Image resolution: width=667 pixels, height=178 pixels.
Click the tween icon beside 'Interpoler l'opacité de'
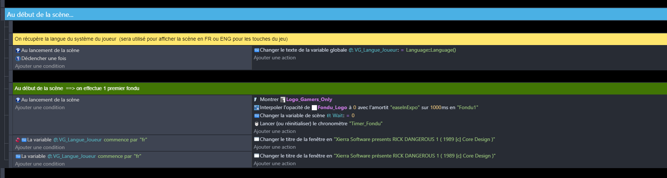point(256,108)
